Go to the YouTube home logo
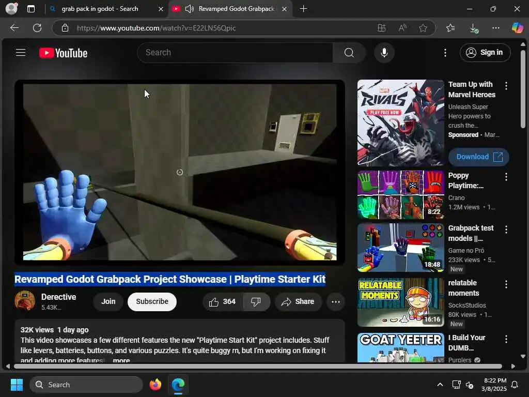 (x=63, y=53)
